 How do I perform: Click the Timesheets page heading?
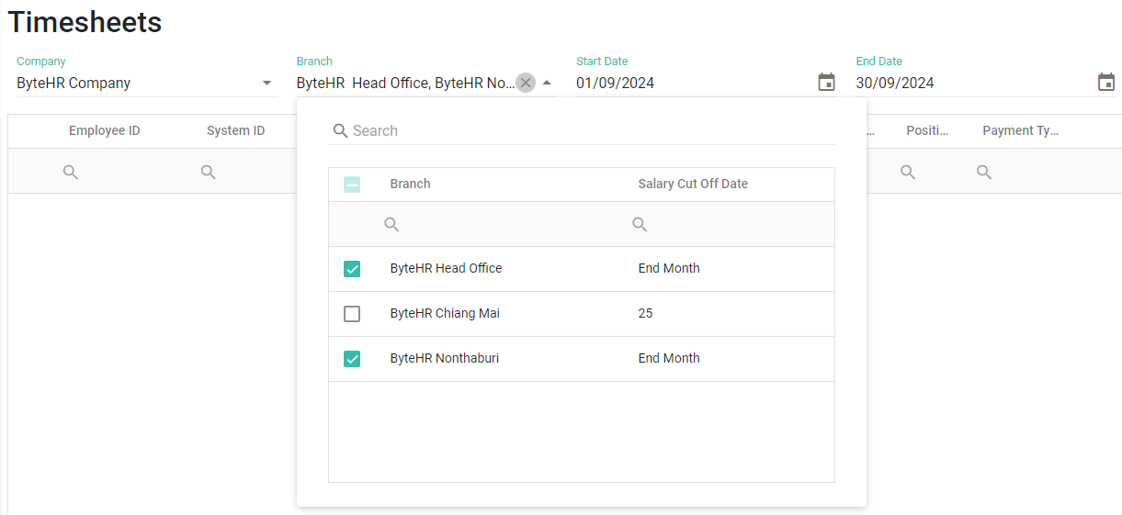click(x=85, y=22)
